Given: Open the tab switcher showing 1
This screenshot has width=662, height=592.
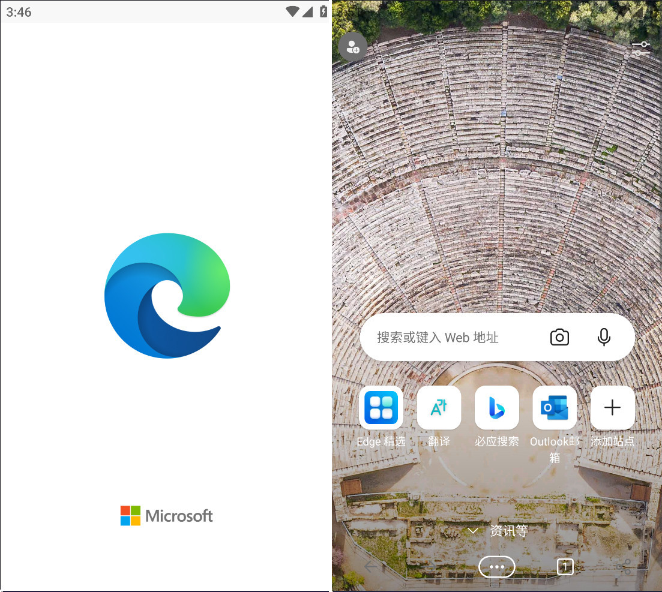Looking at the screenshot, I should (565, 567).
